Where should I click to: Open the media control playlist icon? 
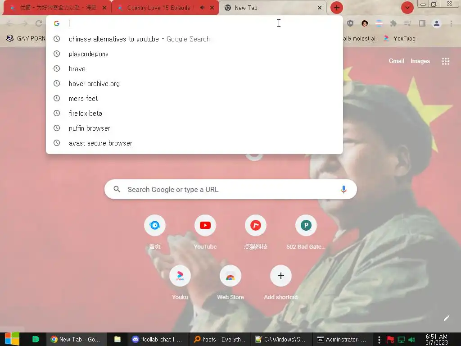click(x=407, y=23)
